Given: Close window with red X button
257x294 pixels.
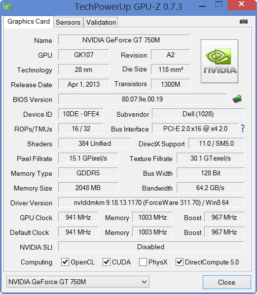Looking at the screenshot, I should (242, 4).
